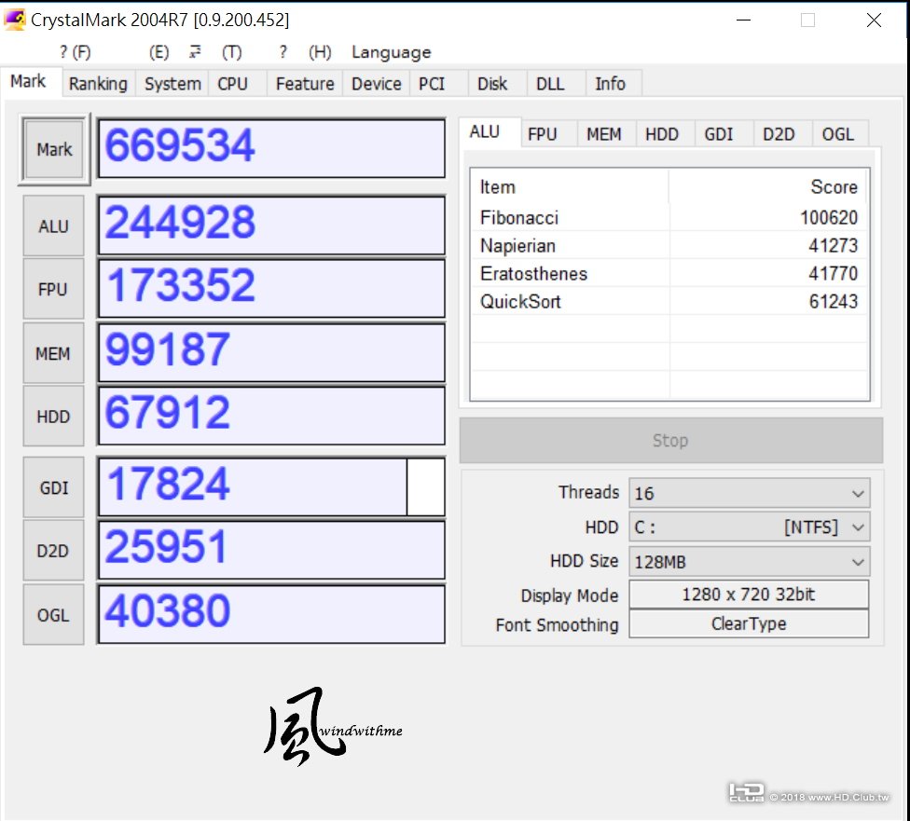The image size is (910, 821).
Task: Click Display Mode field 1280 x 720 32bit
Action: pos(749,595)
